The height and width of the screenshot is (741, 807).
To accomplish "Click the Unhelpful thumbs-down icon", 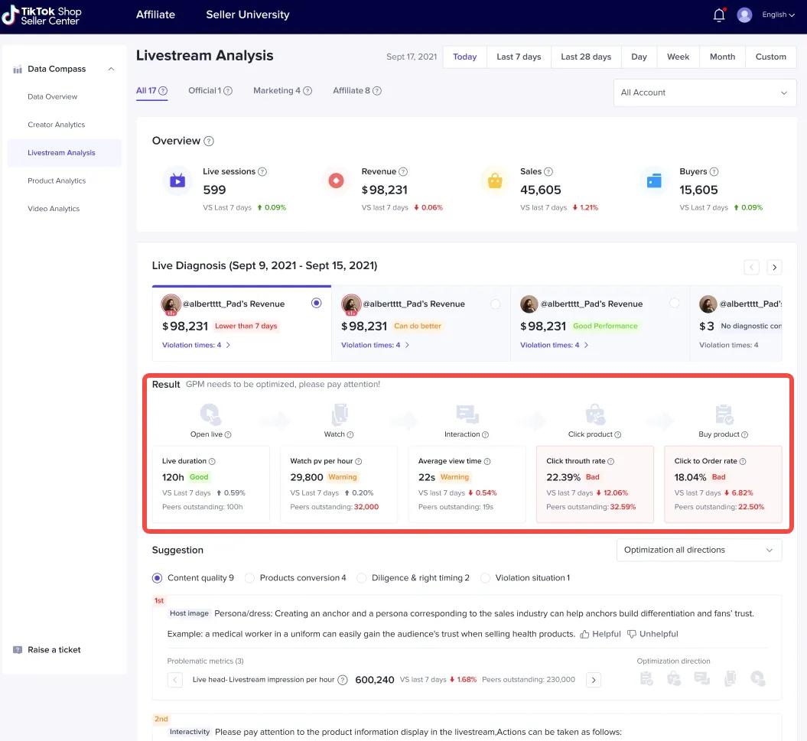I will pos(632,634).
